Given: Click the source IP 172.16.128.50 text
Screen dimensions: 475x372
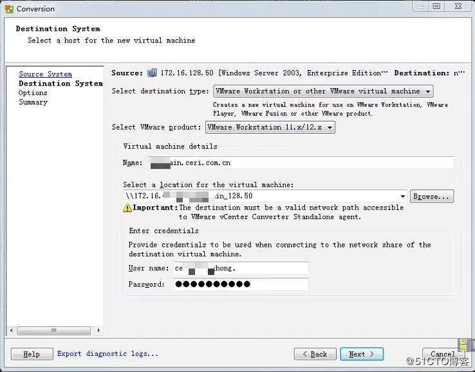Looking at the screenshot, I should (187, 73).
